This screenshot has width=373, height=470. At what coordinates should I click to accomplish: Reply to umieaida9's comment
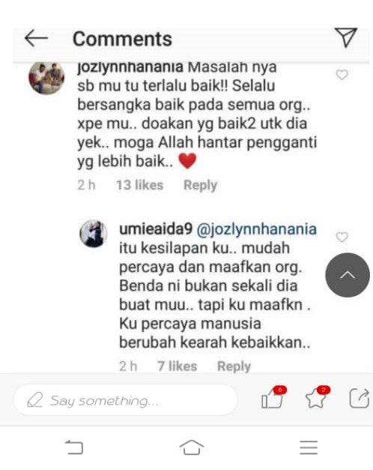(234, 367)
